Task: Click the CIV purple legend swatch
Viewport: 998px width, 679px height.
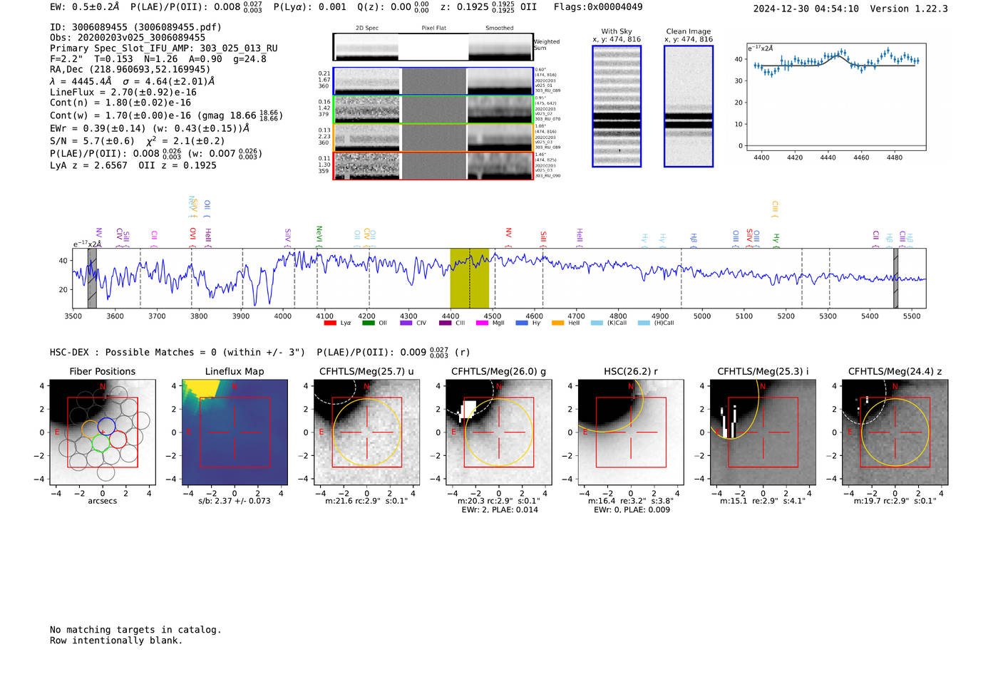Action: point(406,323)
